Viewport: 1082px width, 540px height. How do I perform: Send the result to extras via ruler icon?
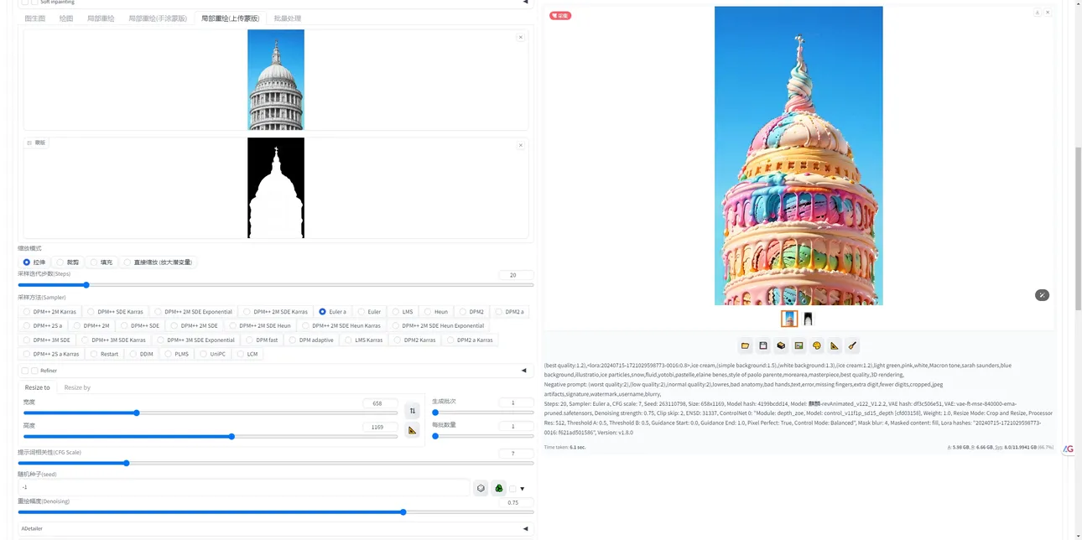[x=835, y=345]
